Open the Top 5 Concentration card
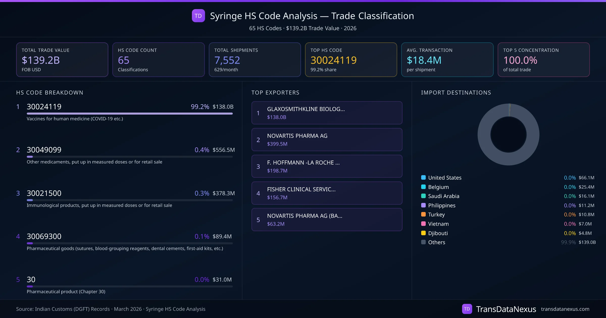 click(543, 60)
